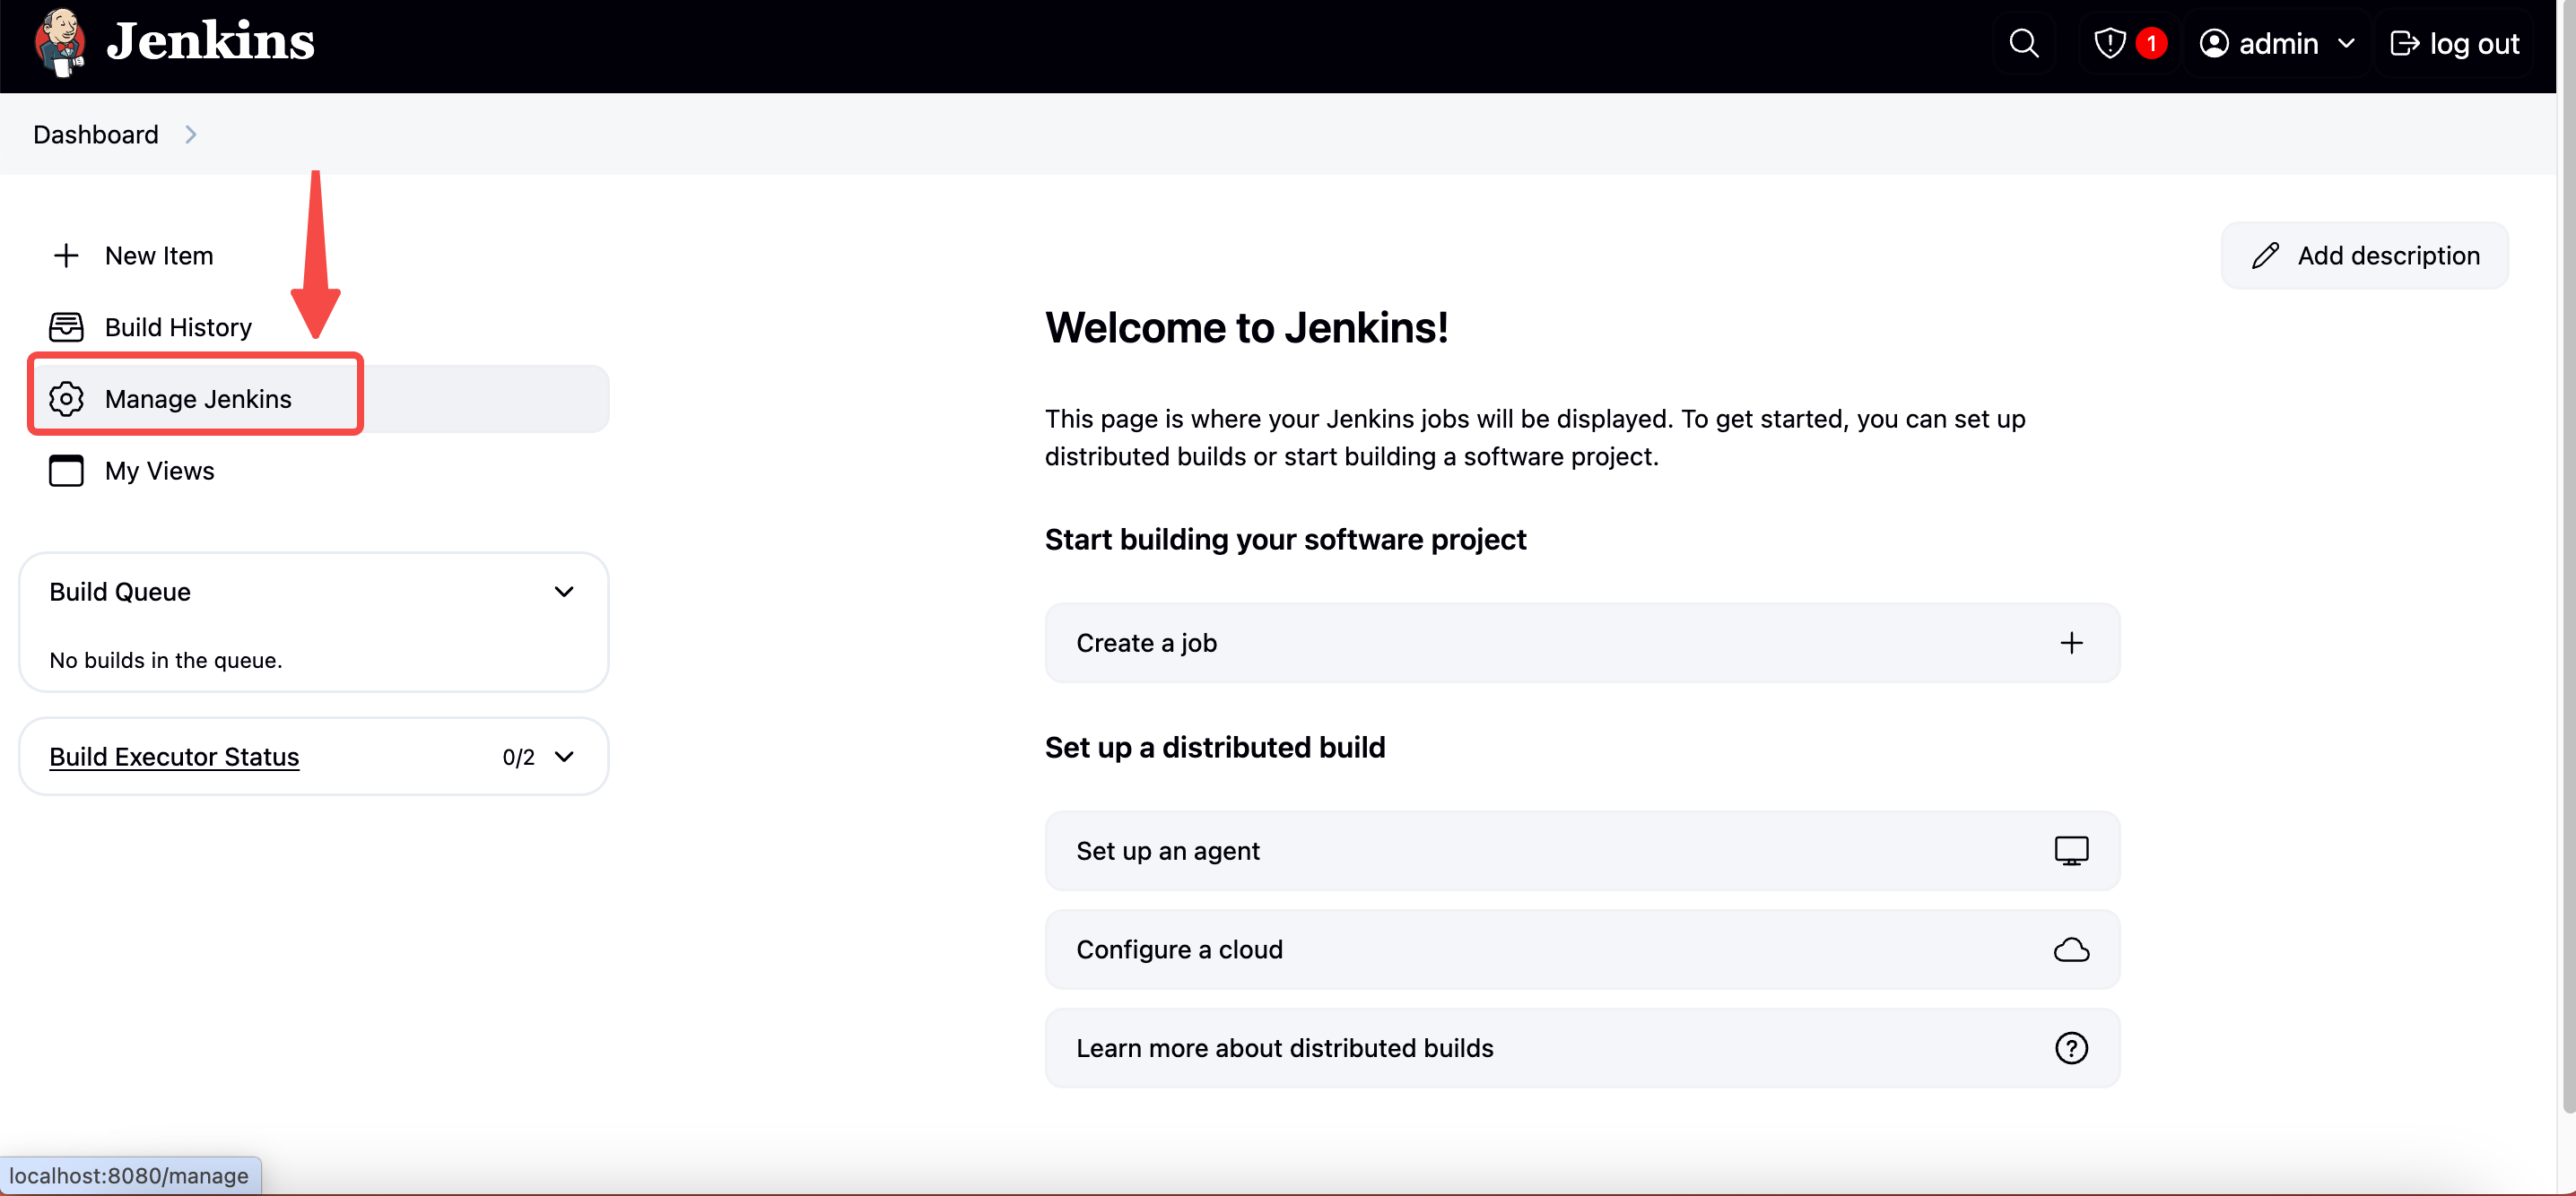Click the admin username link
The height and width of the screenshot is (1196, 2576).
(x=2278, y=43)
